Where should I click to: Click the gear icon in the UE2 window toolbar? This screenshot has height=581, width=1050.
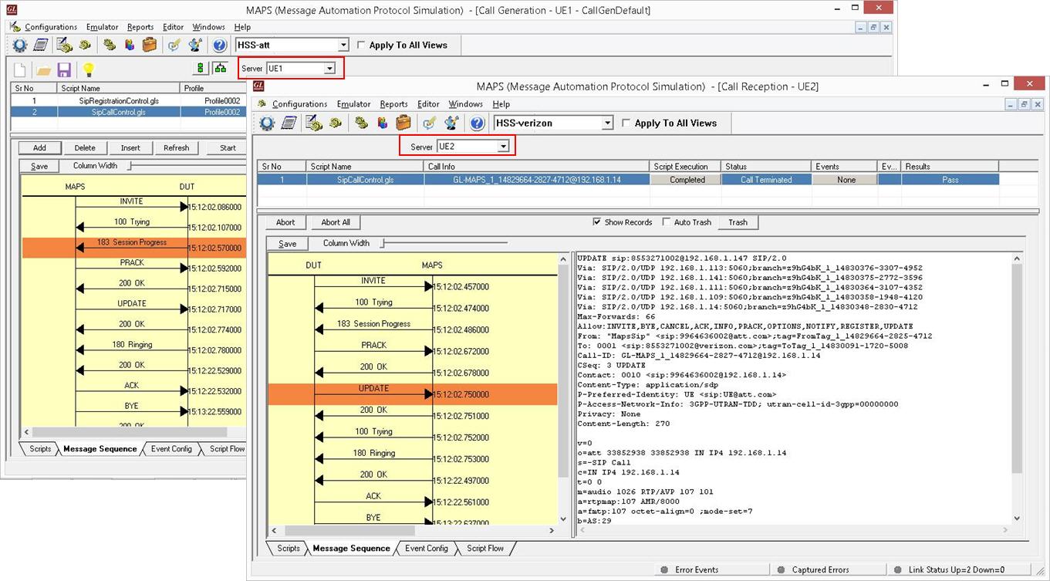click(x=267, y=123)
